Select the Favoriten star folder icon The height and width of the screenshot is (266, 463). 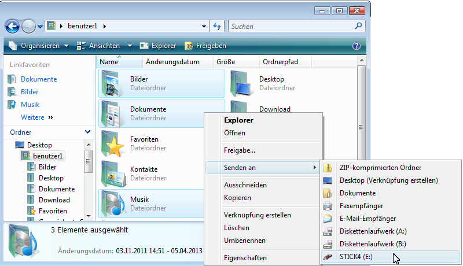112,144
